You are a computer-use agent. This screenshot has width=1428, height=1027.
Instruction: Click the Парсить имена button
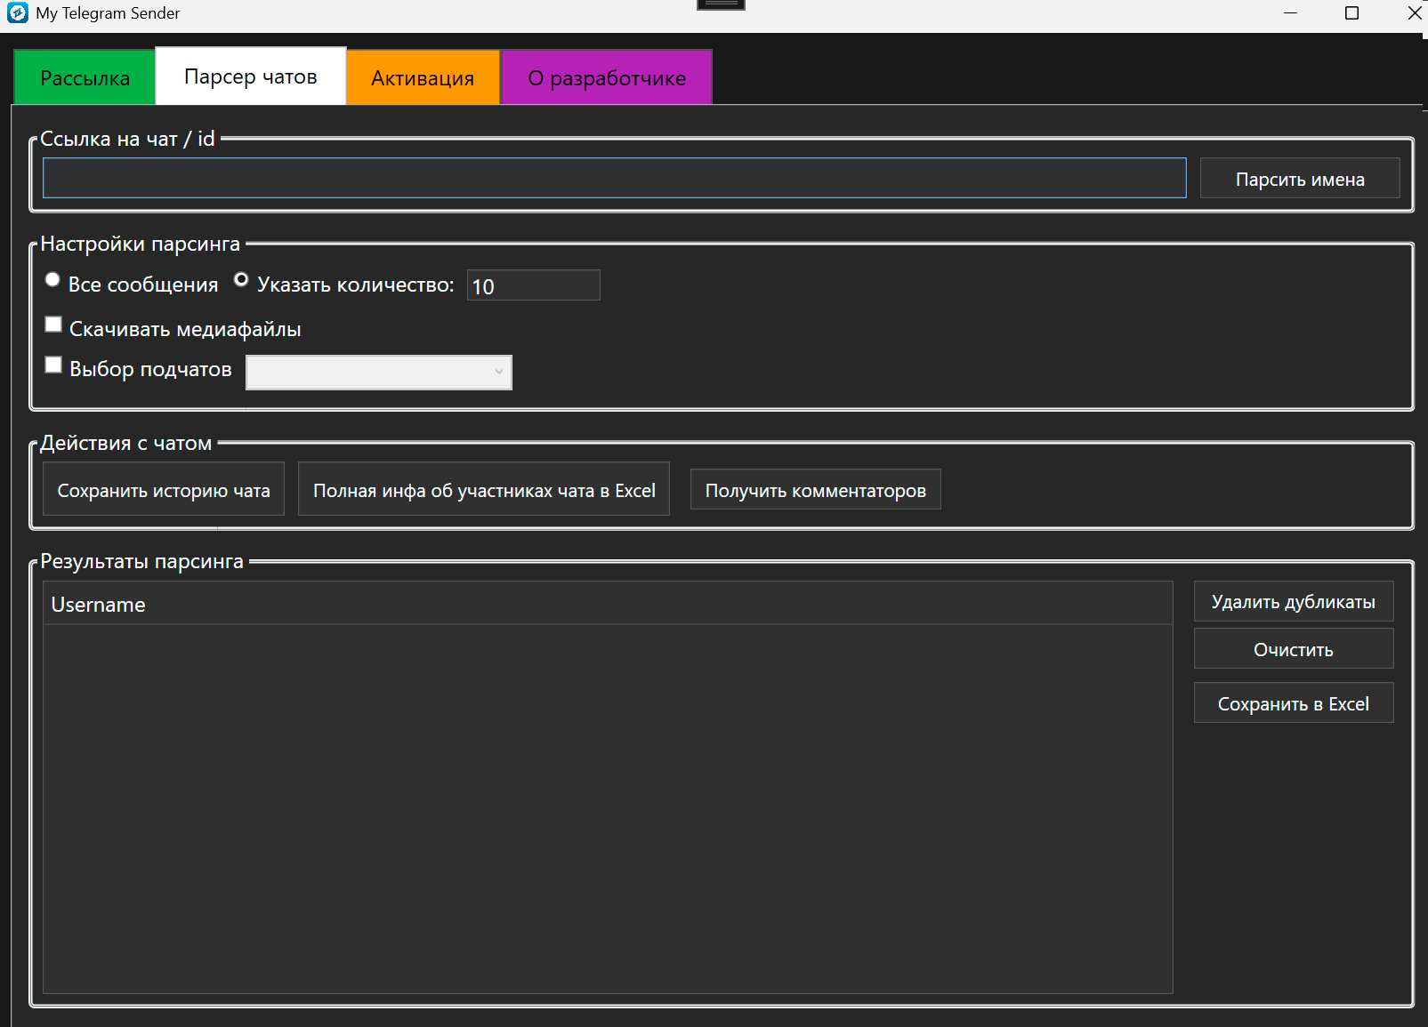1300,179
